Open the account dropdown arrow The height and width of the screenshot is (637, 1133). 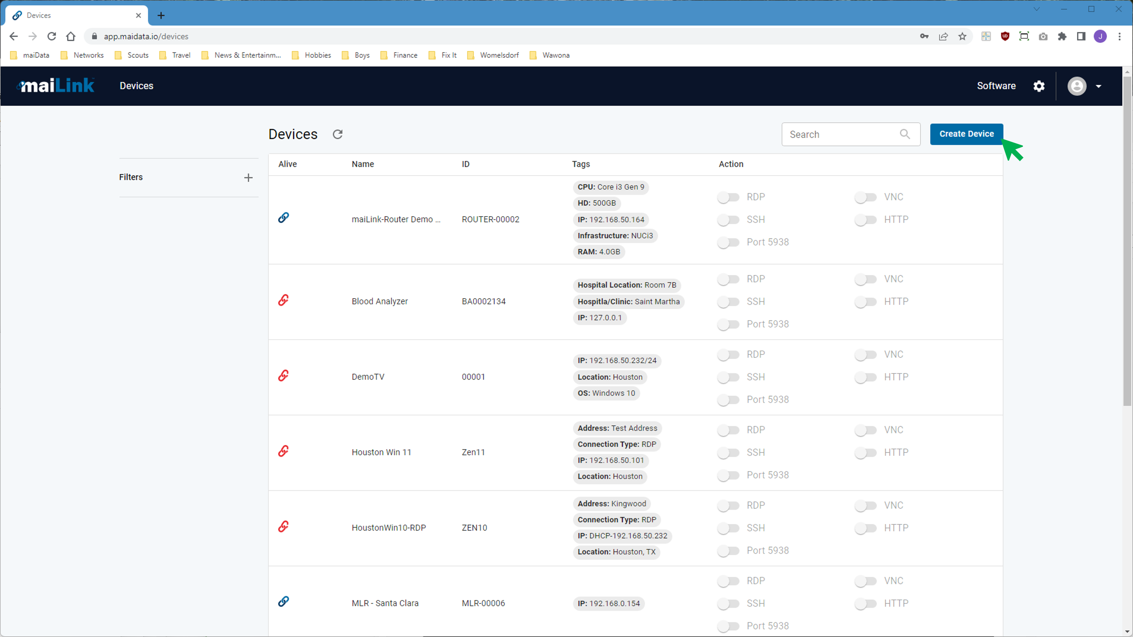click(1098, 86)
